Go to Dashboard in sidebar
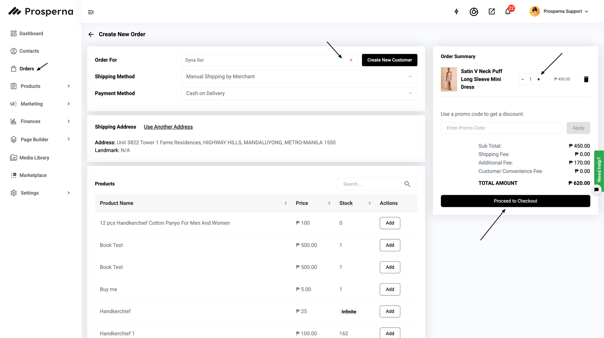The height and width of the screenshot is (338, 604). [x=31, y=34]
